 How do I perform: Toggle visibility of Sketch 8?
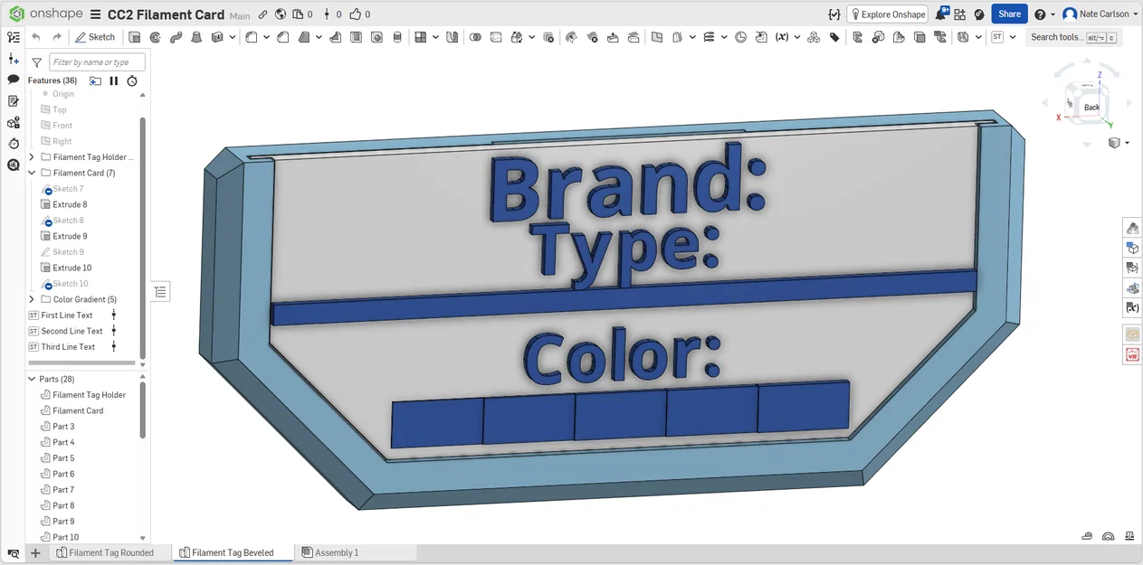tap(47, 221)
